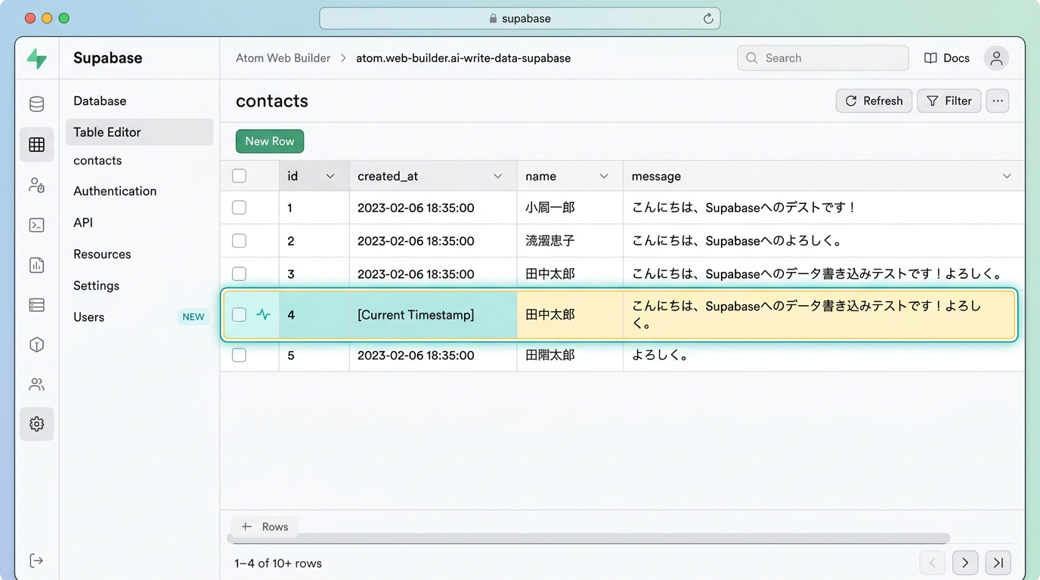Select the checkbox for row id 1
Viewport: 1040px width, 580px height.
point(239,208)
